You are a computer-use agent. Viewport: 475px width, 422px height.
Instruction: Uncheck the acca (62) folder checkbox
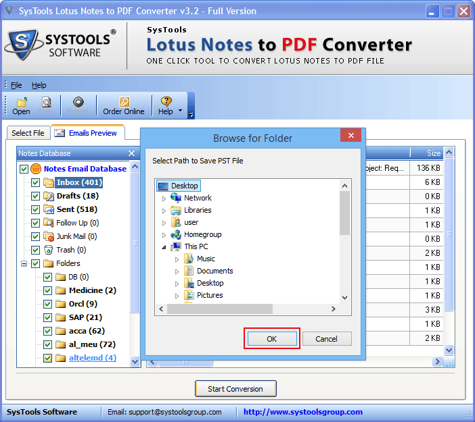pos(47,331)
